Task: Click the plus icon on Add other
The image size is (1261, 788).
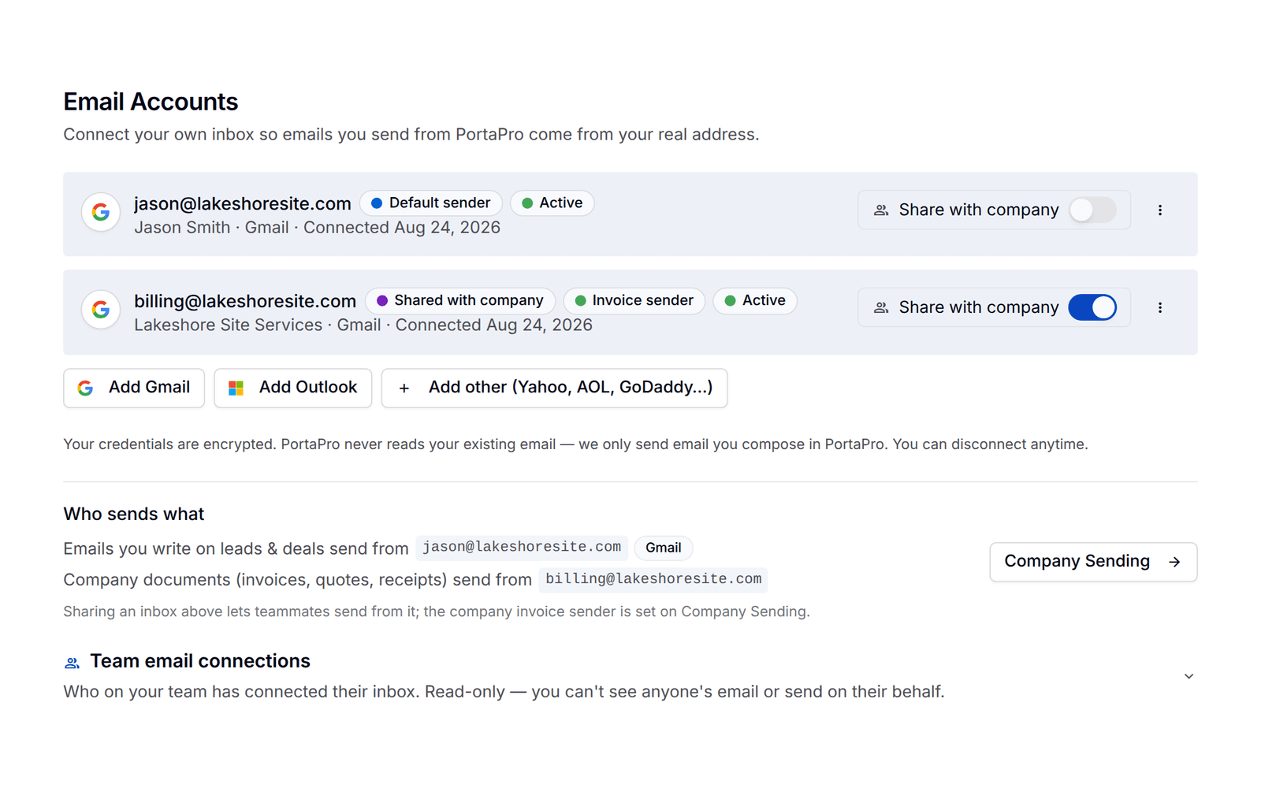Action: (x=404, y=388)
